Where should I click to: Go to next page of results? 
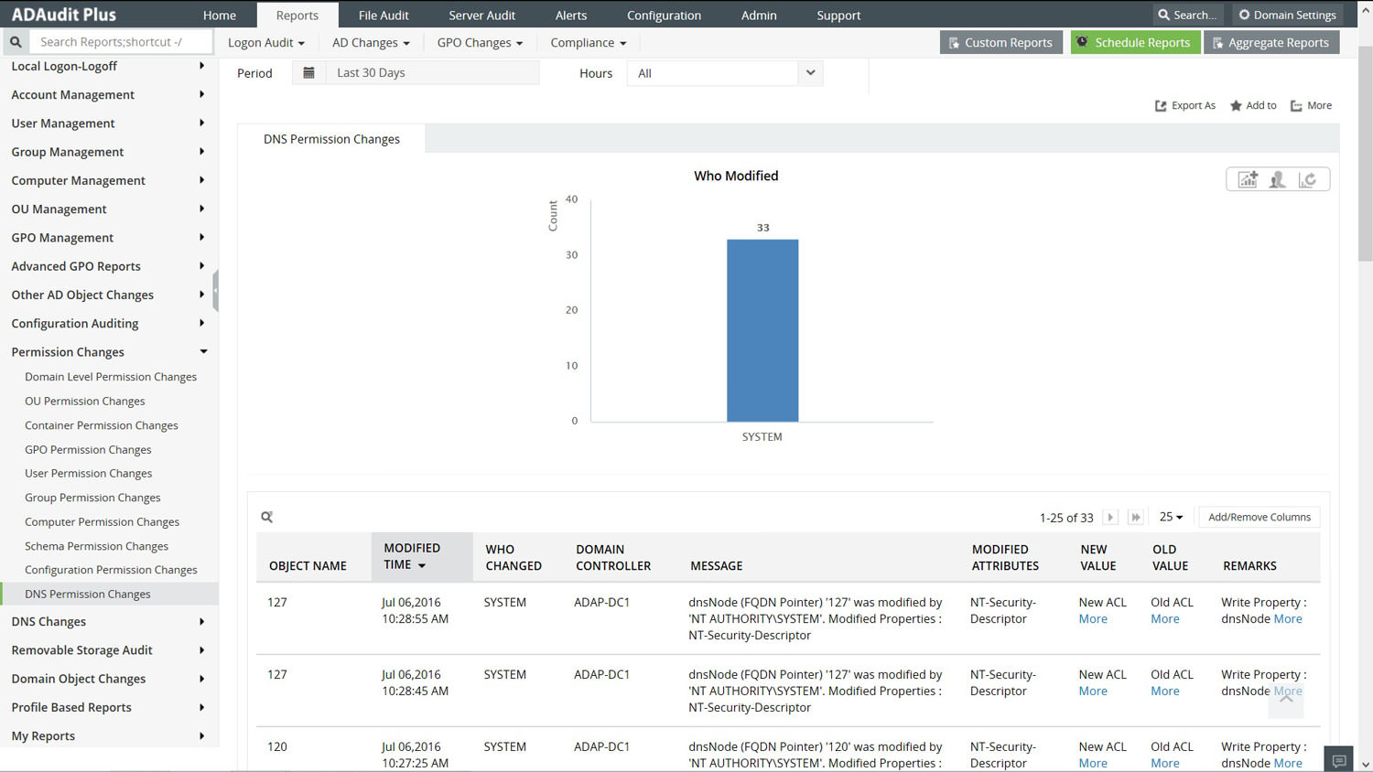1110,517
